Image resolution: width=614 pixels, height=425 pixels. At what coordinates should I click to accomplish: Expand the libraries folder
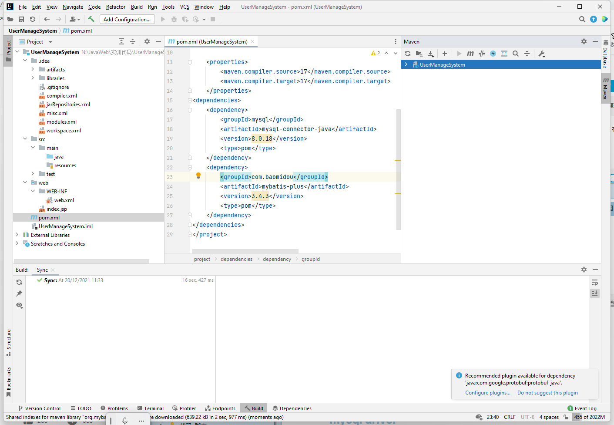click(33, 78)
